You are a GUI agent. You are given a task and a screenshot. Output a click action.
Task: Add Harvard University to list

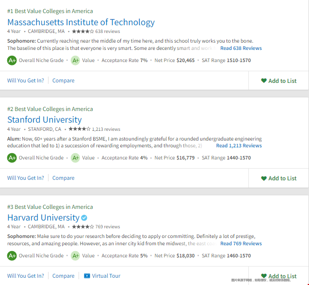[x=278, y=276]
